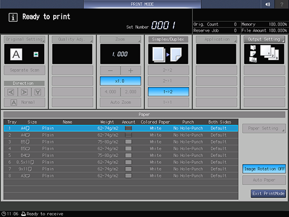289x217 pixels.
Task: Select the right-facing original direction icon
Action: click(25, 92)
